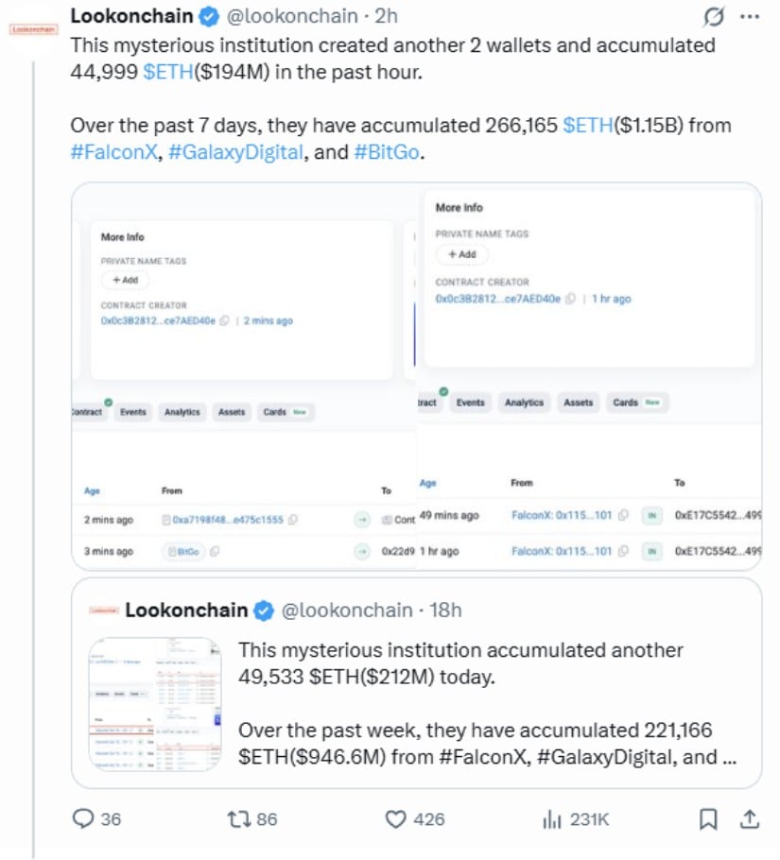Open the left Etherscan screenshot image
This screenshot has height=860, width=780.
(x=244, y=377)
